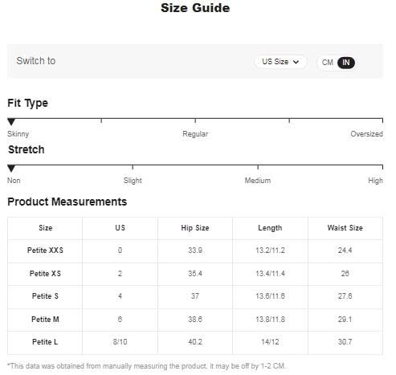The image size is (396, 375).
Task: Click the Stretch Non triangle marker
Action: [x=11, y=169]
